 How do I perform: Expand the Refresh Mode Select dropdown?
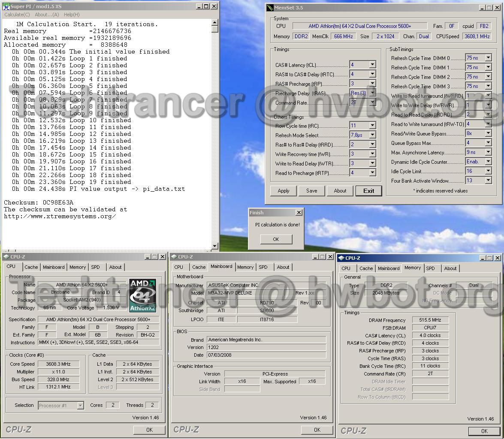[372, 135]
